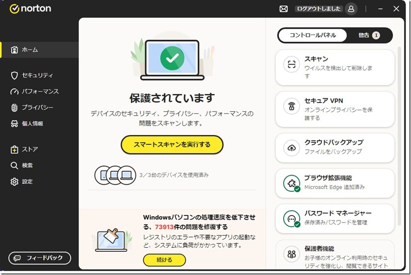
Task: Click the ブラウザ拡張機能 puzzle icon
Action: 292,183
